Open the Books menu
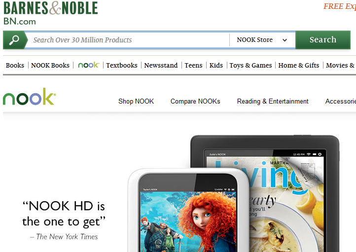This screenshot has height=252, width=356. tap(15, 66)
